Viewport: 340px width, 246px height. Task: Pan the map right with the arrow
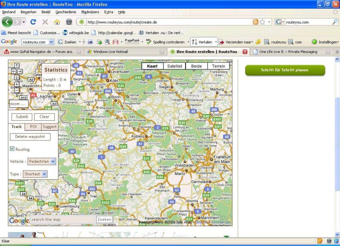[x=20, y=71]
